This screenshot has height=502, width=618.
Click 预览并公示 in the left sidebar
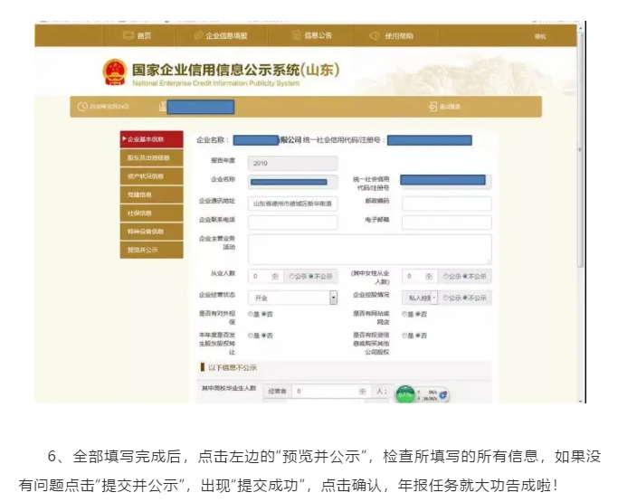[x=151, y=250]
